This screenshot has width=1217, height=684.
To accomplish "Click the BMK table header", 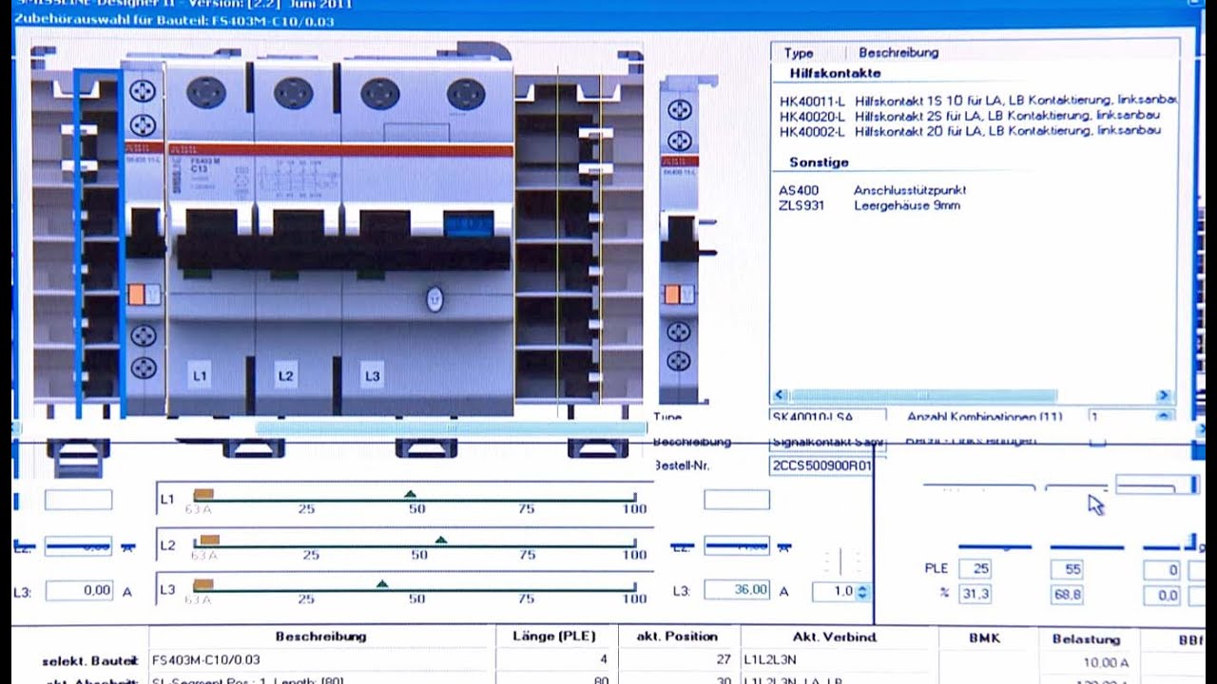I will [985, 638].
